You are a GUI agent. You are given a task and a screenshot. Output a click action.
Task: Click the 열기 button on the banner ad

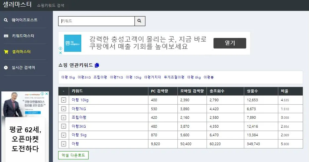pos(230,43)
